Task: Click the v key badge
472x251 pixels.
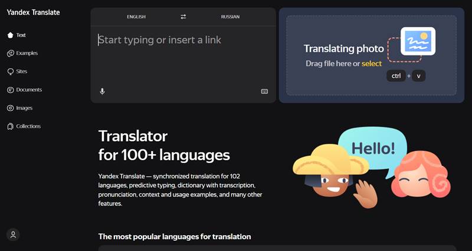Action: (x=419, y=76)
